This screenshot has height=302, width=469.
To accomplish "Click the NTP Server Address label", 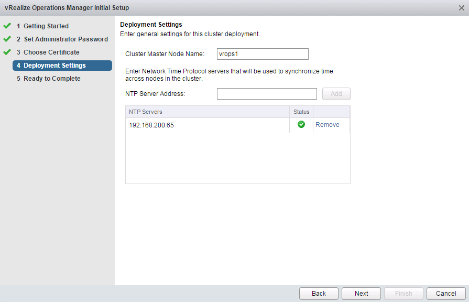I will (155, 94).
